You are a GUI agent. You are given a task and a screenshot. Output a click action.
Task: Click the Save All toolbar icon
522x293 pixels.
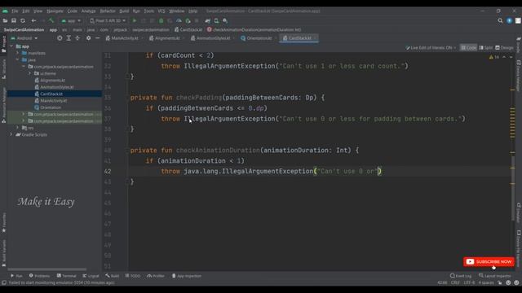pyautogui.click(x=14, y=20)
